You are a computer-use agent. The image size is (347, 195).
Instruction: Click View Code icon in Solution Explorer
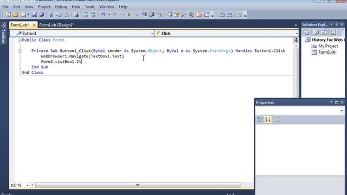[333, 32]
